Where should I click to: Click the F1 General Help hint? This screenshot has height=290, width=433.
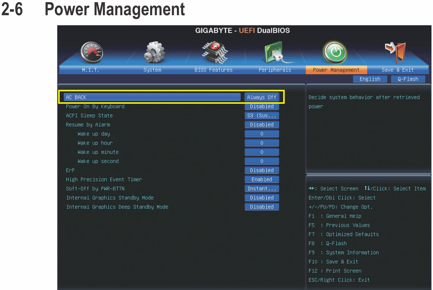click(x=335, y=216)
